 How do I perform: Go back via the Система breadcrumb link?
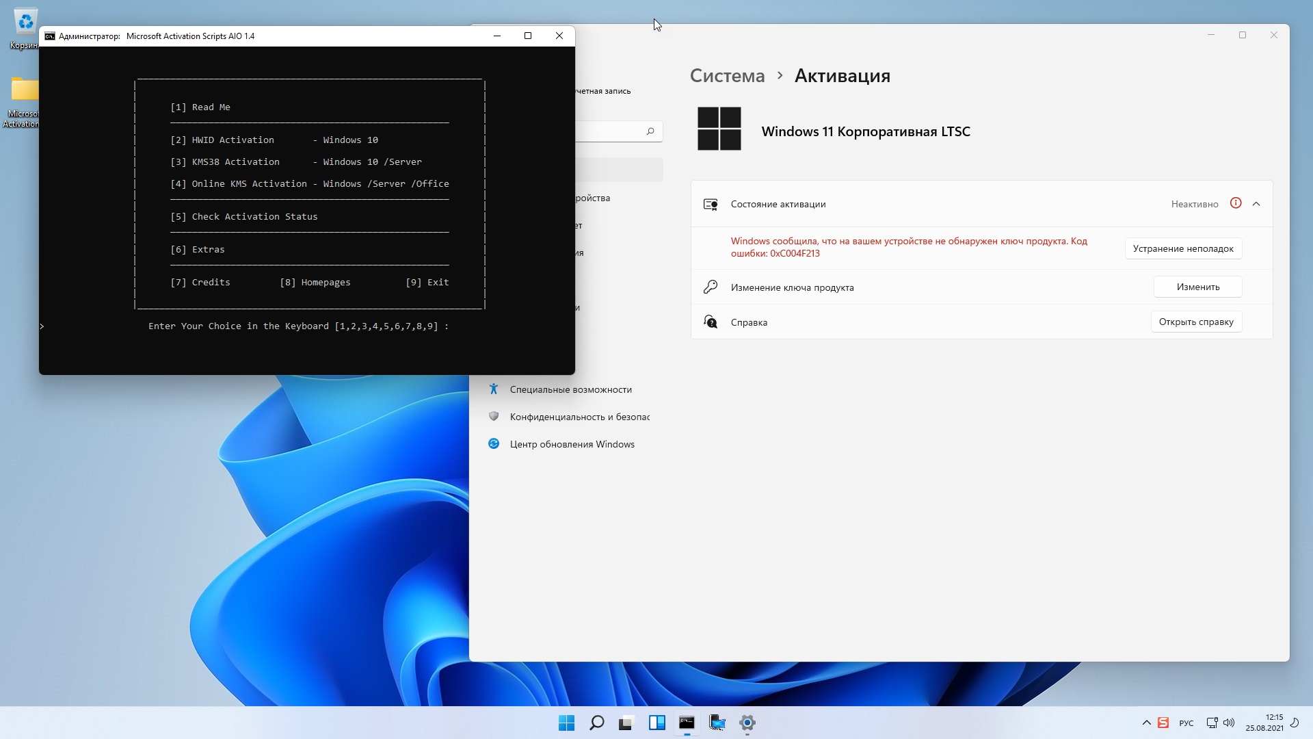[x=726, y=76]
